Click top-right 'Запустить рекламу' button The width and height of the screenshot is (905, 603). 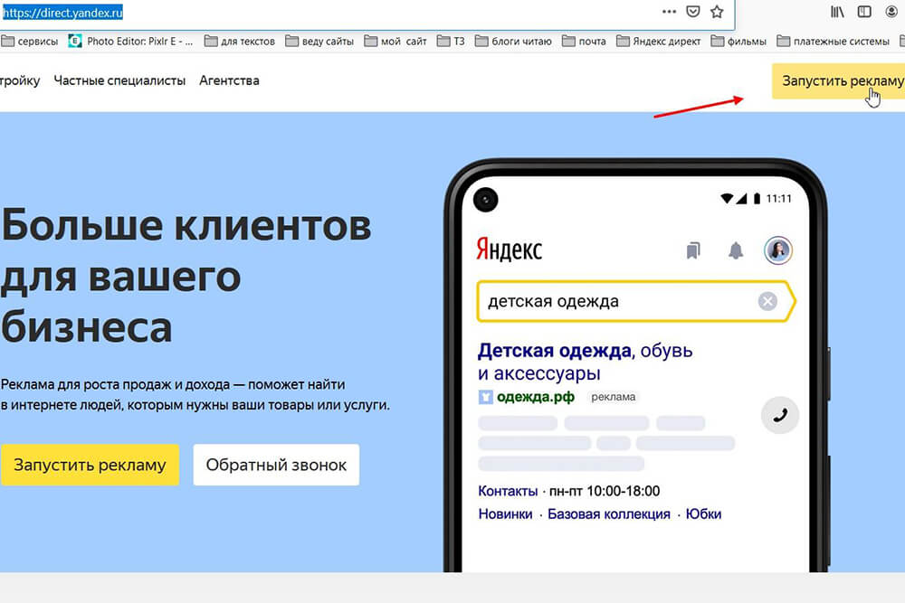pyautogui.click(x=839, y=81)
